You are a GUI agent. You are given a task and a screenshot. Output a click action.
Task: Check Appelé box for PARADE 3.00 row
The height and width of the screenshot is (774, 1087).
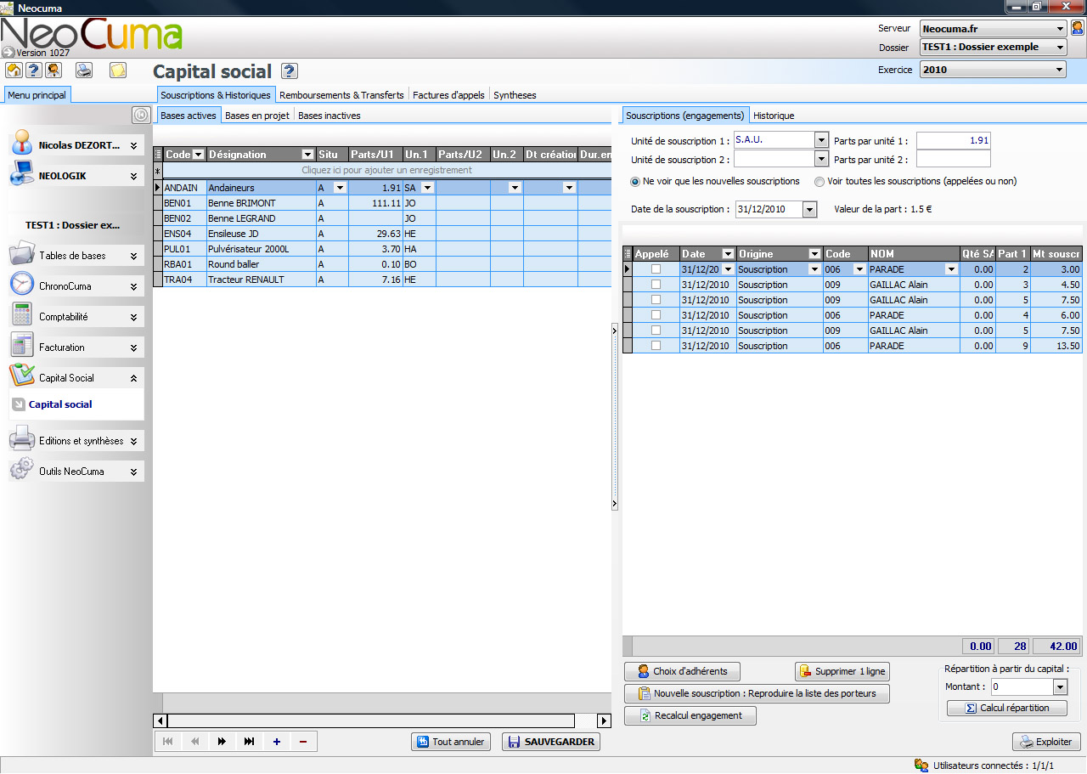[656, 269]
